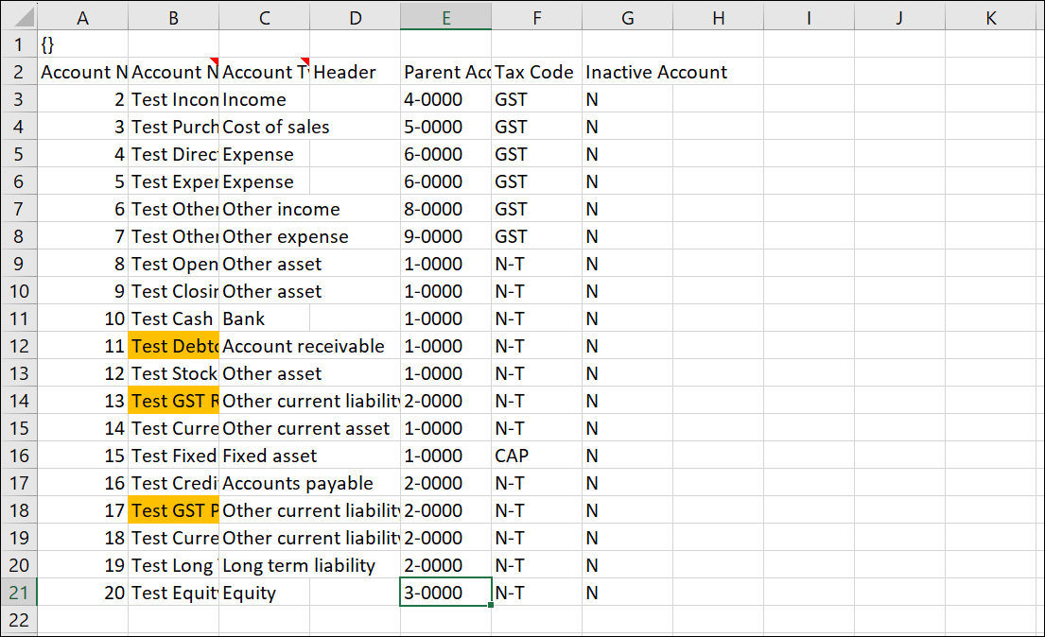Screen dimensions: 1045x637
Task: Click the Account receivable cell
Action: (x=304, y=346)
